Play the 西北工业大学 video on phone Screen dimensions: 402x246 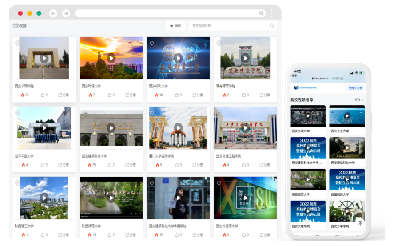[347, 116]
